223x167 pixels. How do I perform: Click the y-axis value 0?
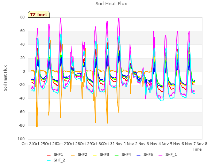[24, 71]
